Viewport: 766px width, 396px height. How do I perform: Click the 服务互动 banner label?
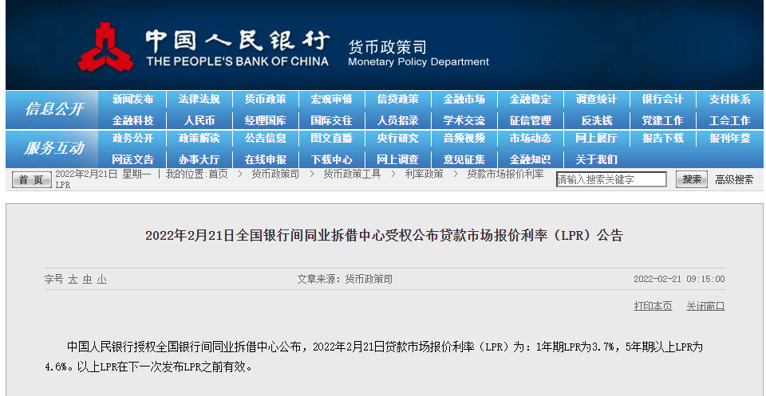tap(53, 148)
